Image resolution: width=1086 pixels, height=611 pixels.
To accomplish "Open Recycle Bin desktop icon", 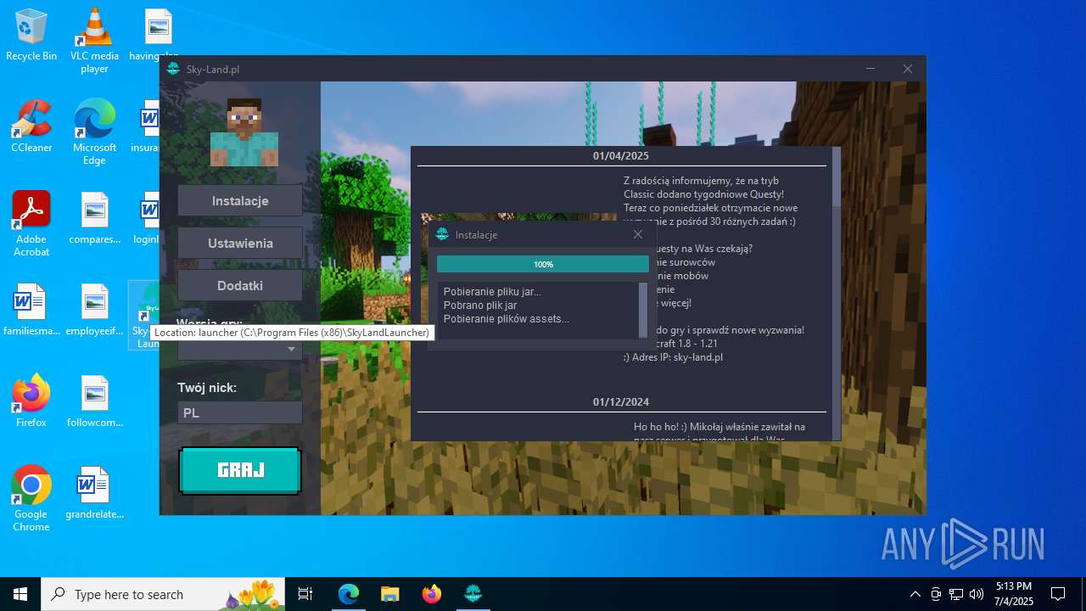I will (x=31, y=35).
